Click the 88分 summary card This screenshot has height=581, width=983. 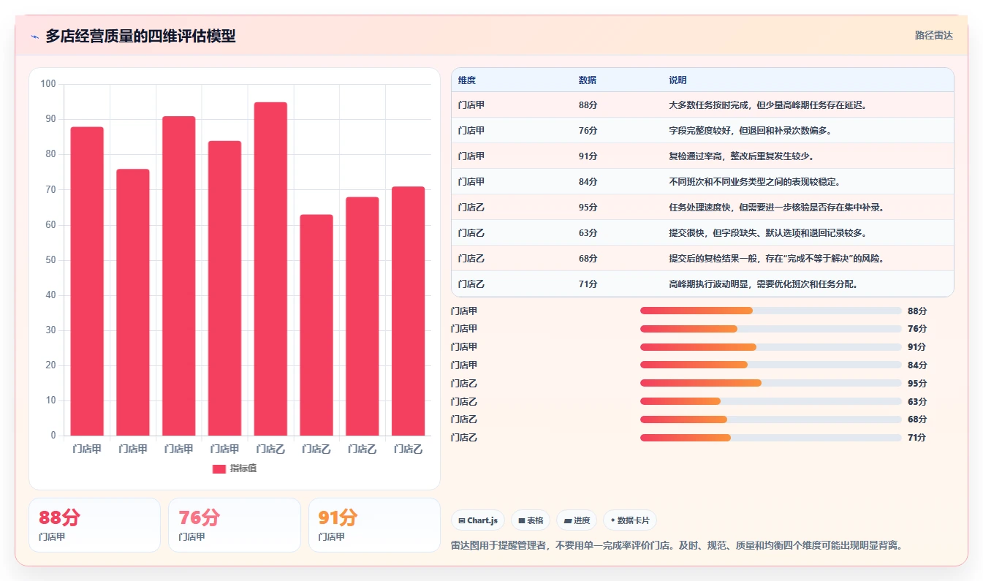(94, 525)
